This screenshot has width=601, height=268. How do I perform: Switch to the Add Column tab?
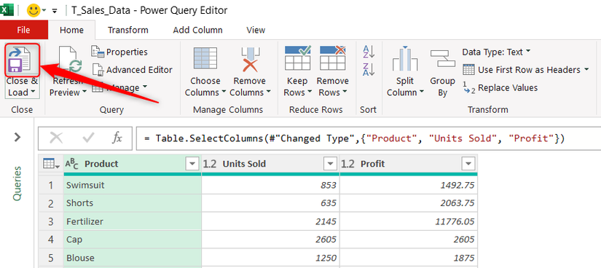197,30
